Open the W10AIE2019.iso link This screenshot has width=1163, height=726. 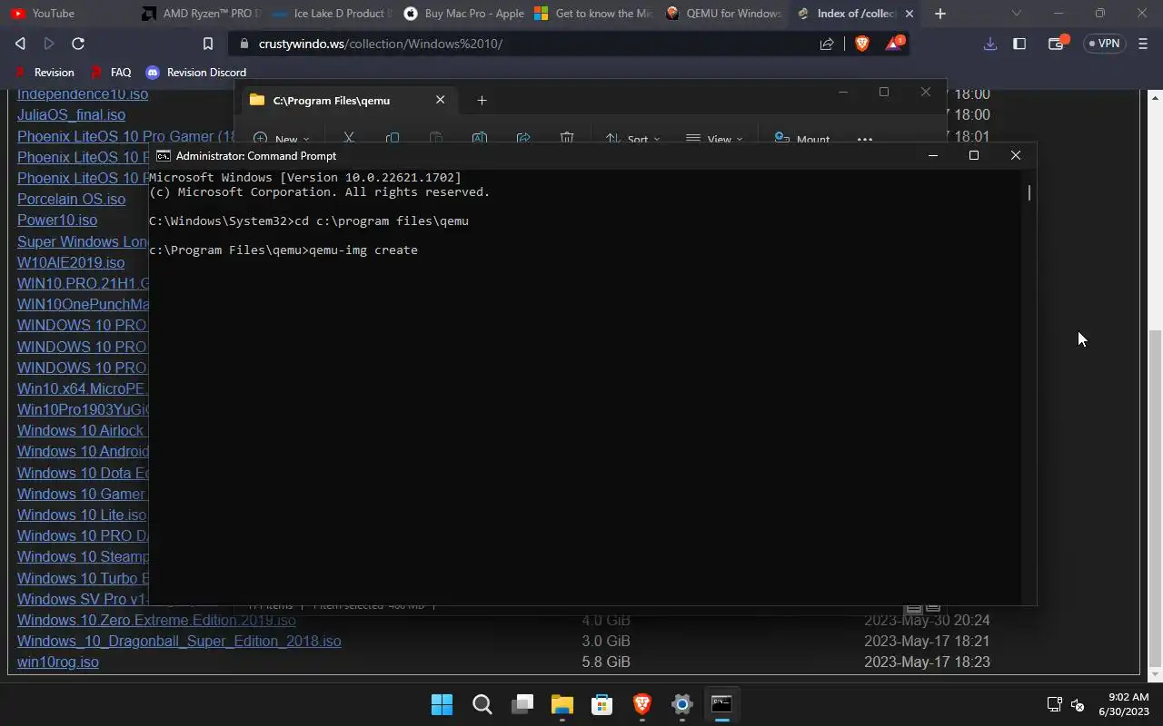point(71,262)
